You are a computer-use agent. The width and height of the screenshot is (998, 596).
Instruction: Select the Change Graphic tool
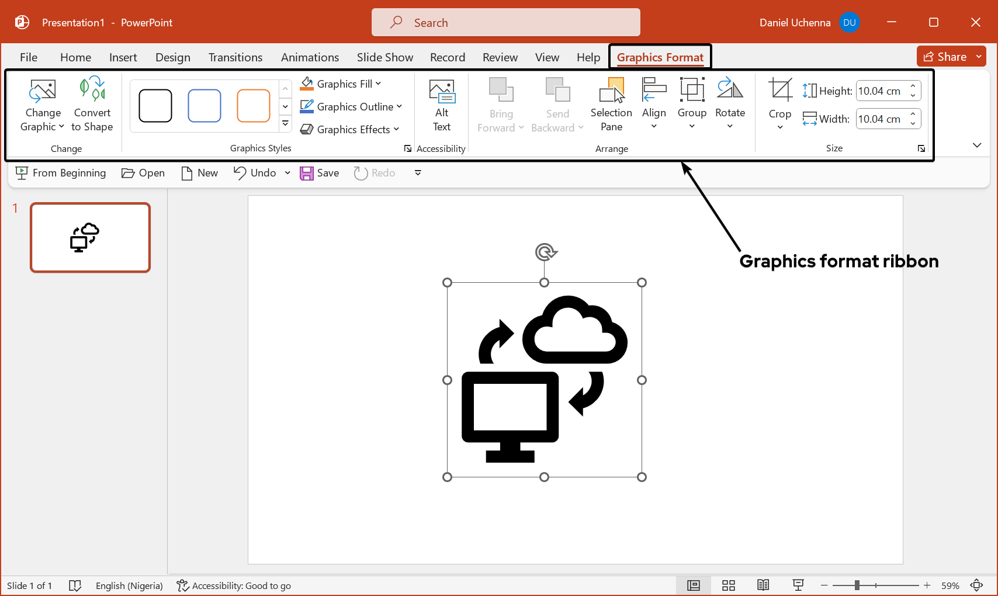click(41, 105)
